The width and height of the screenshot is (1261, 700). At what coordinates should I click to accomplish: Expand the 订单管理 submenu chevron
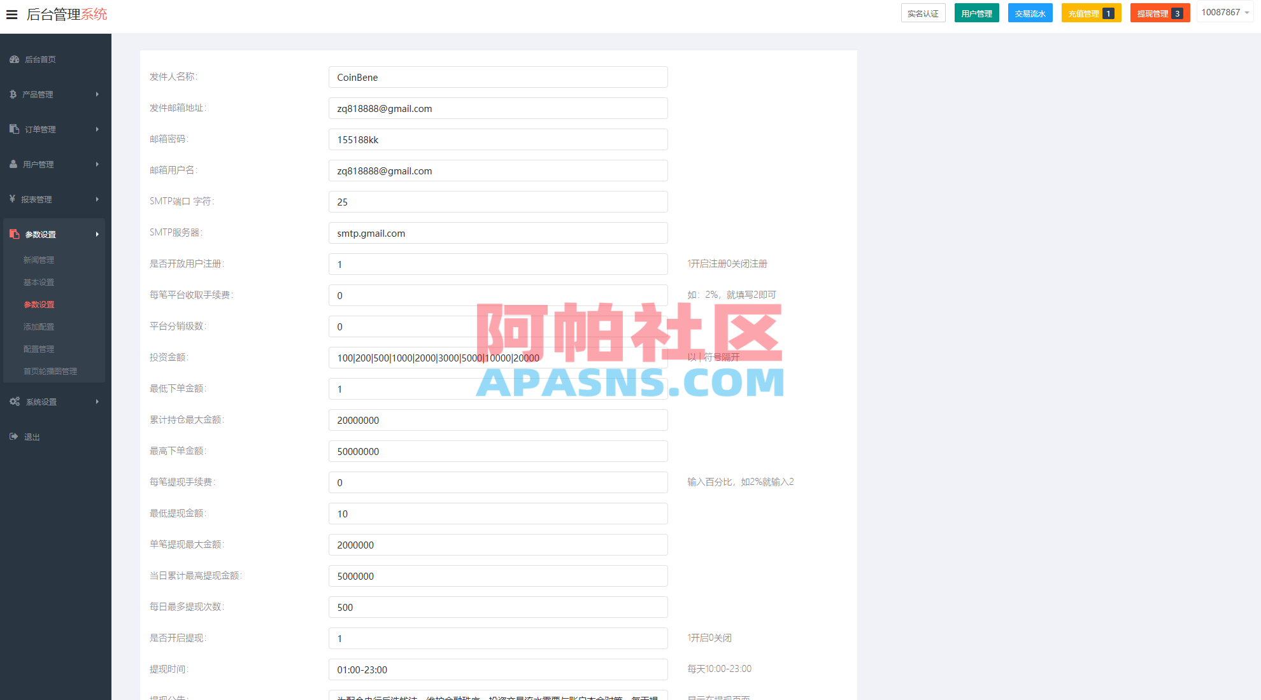click(97, 129)
